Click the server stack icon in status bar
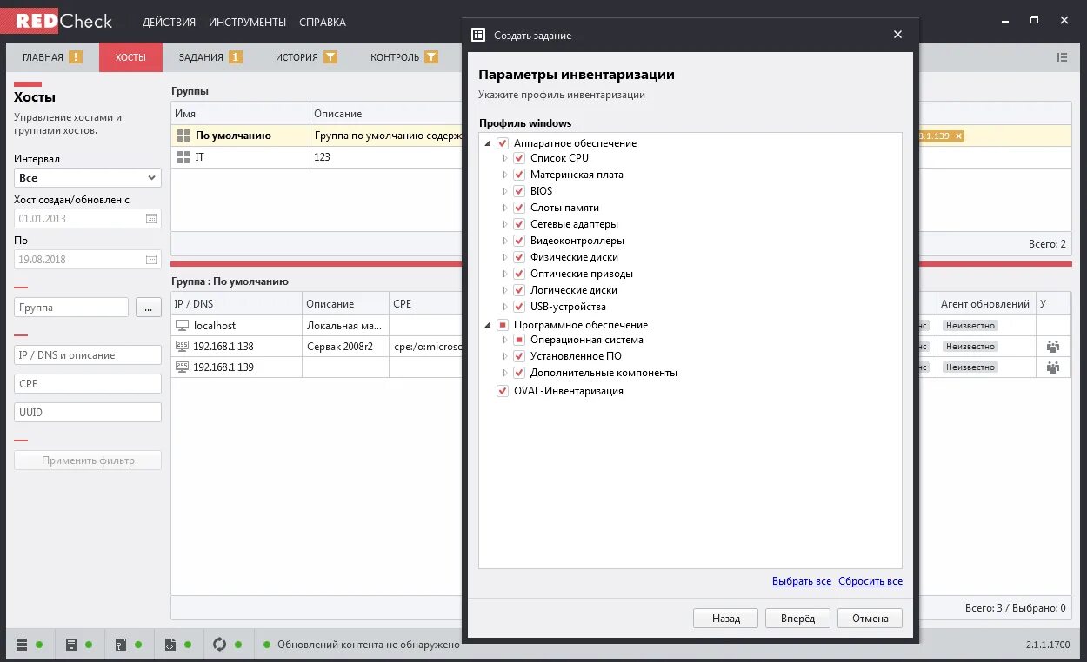 [22, 645]
